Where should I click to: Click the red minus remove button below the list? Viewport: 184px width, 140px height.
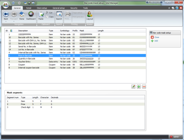[x=144, y=86]
